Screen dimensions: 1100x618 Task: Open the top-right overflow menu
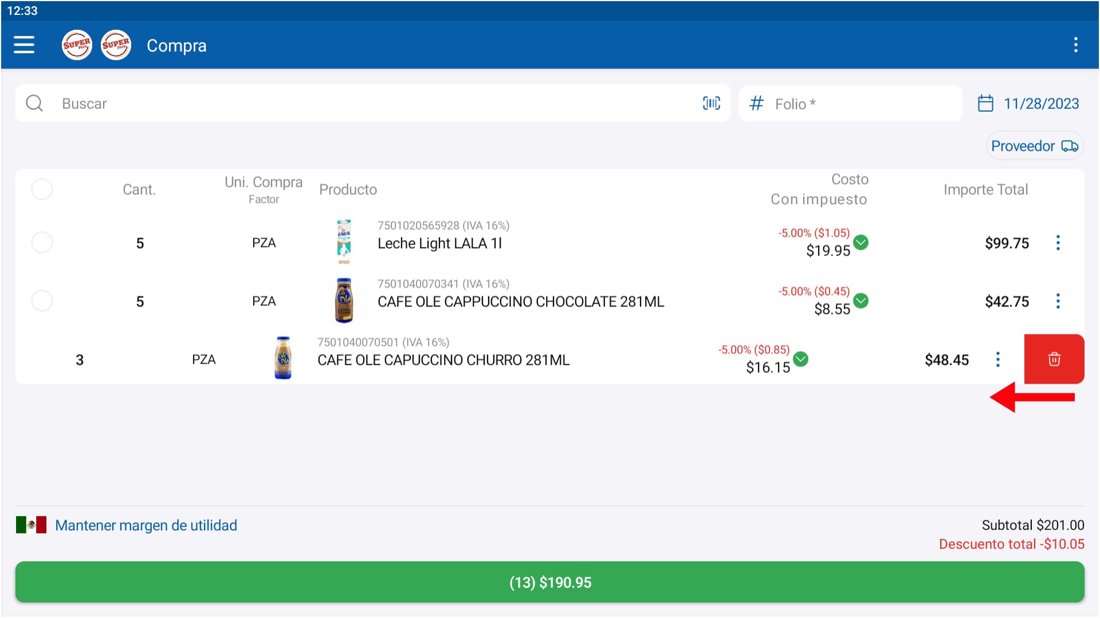pyautogui.click(x=1076, y=45)
